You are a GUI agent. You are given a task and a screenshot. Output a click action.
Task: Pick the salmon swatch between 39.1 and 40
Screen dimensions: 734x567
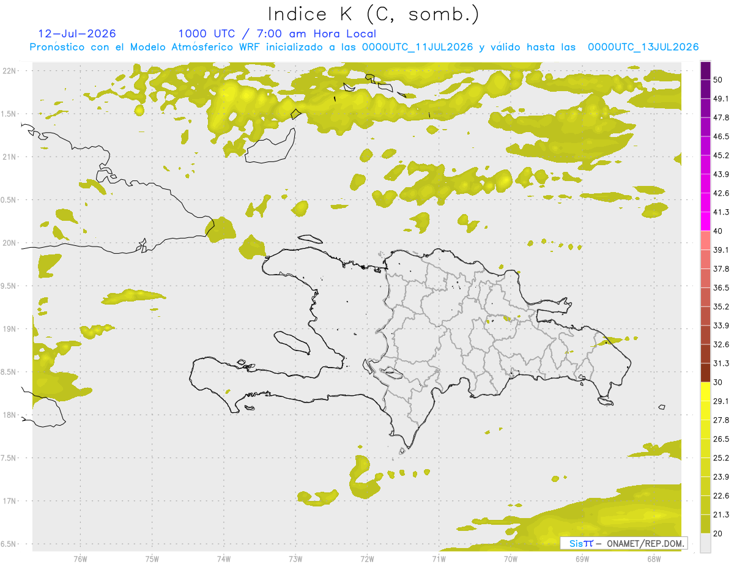click(x=706, y=240)
